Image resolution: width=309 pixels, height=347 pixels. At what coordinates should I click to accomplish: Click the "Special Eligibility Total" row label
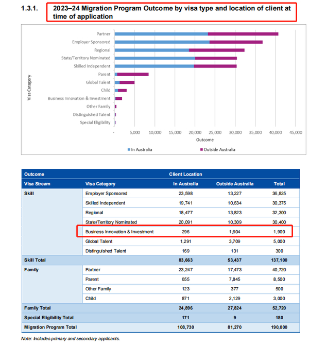point(49,318)
